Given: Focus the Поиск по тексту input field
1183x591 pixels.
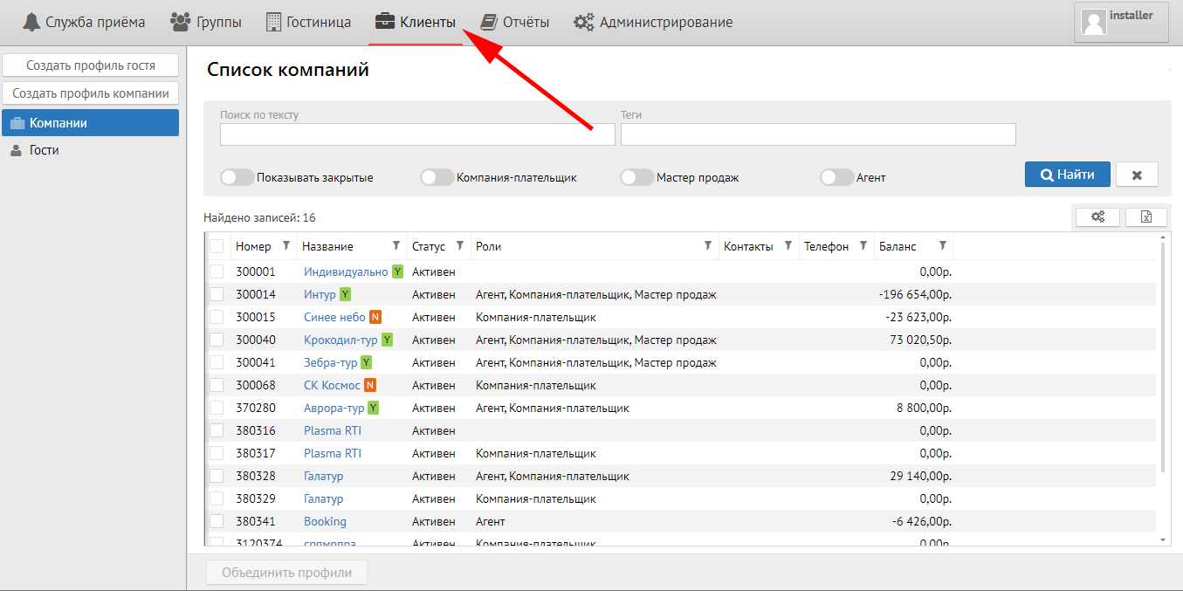Looking at the screenshot, I should [405, 134].
